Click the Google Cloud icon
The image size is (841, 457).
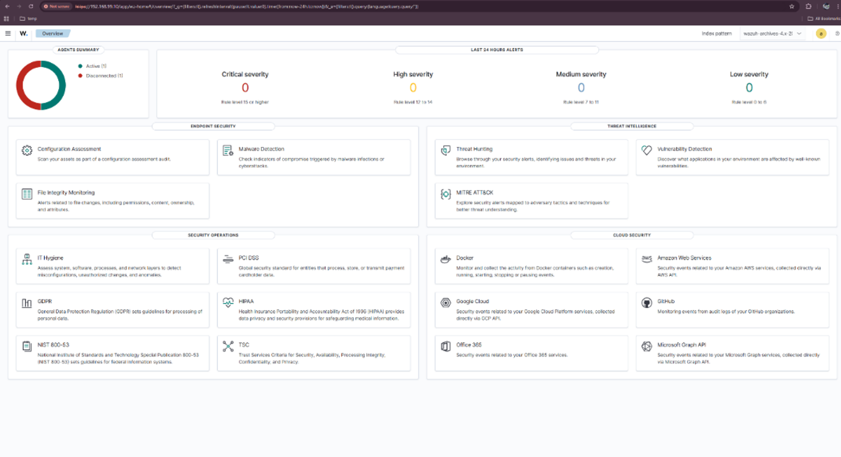coord(446,302)
